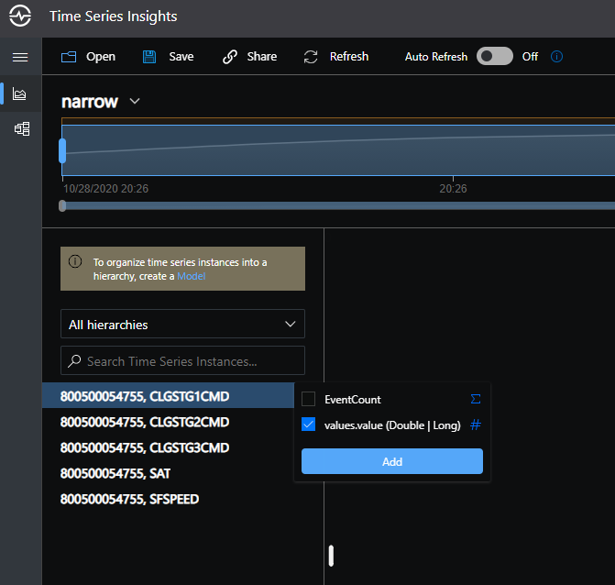Click the Refresh arrows icon
Image resolution: width=615 pixels, height=585 pixels.
point(311,57)
